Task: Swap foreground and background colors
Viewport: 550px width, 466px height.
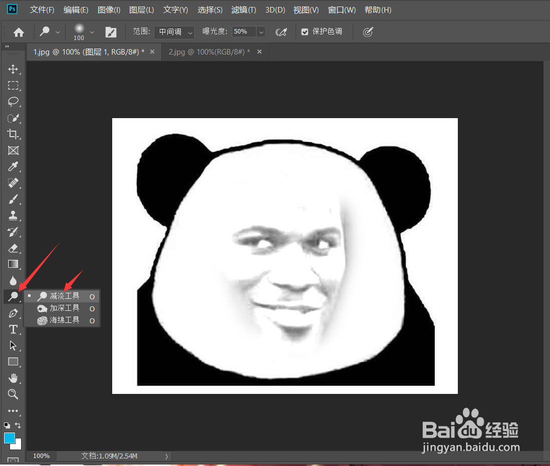Action: click(x=18, y=425)
